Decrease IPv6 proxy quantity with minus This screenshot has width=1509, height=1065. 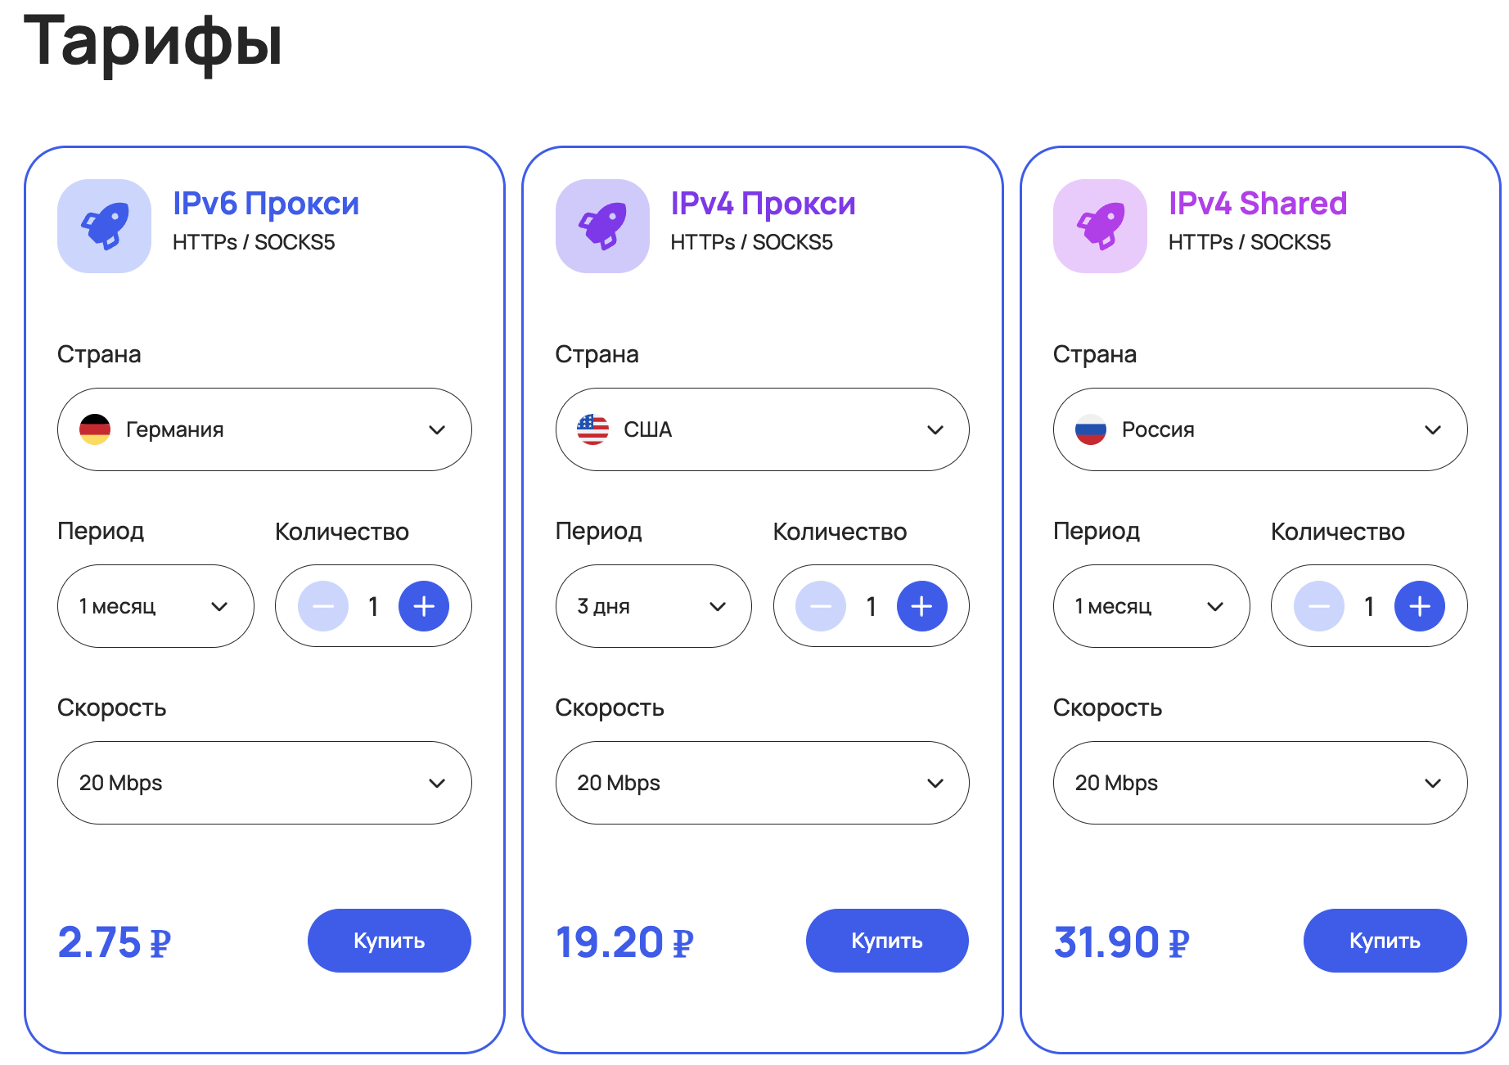[x=323, y=606]
